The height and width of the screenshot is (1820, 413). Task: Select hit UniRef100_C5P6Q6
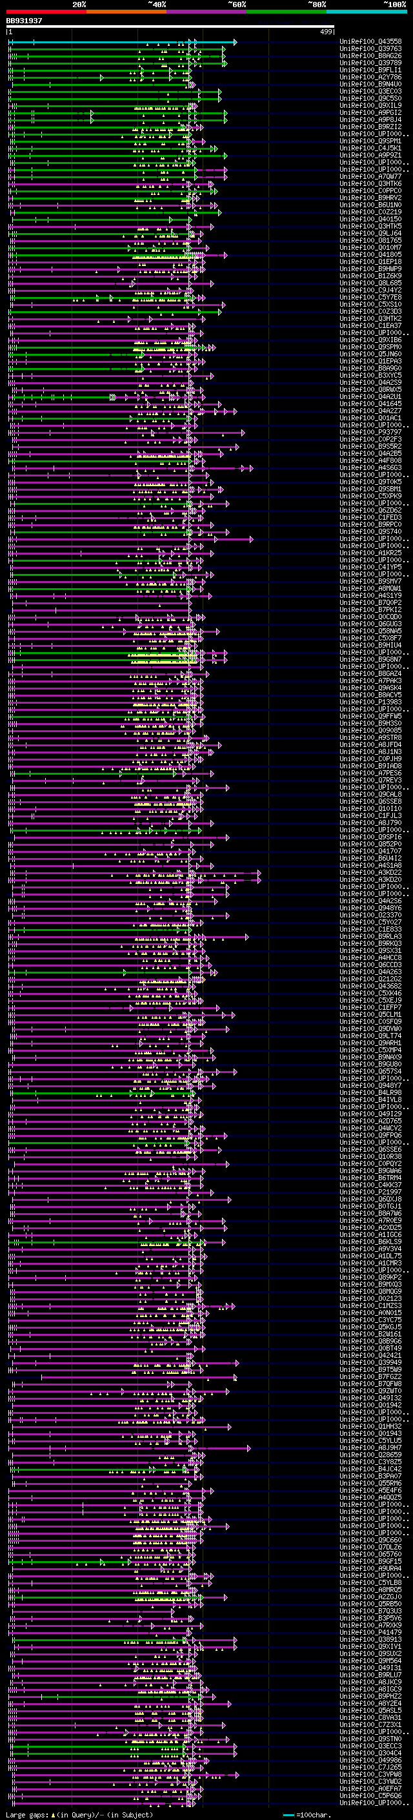tap(370, 1795)
